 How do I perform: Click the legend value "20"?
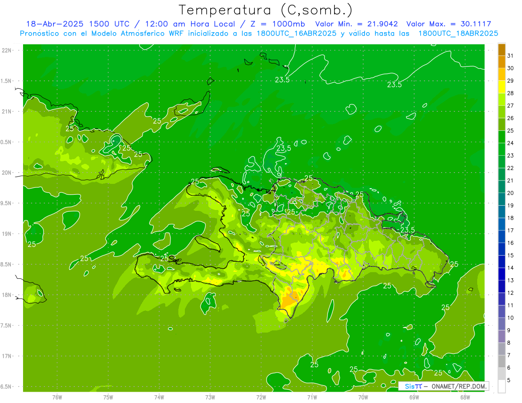point(511,193)
